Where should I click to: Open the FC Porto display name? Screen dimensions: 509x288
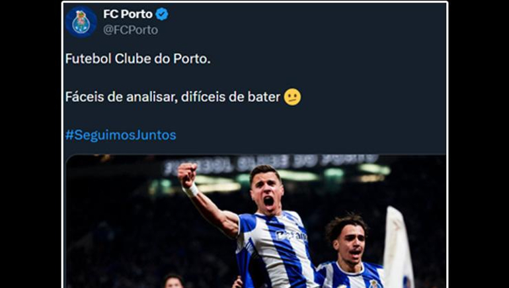click(128, 14)
